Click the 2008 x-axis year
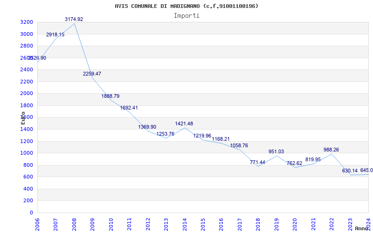 pos(74,225)
